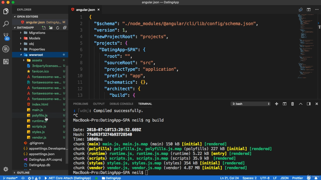Change indentation via Spaces: 2
The height and width of the screenshot is (180, 321).
(x=249, y=178)
